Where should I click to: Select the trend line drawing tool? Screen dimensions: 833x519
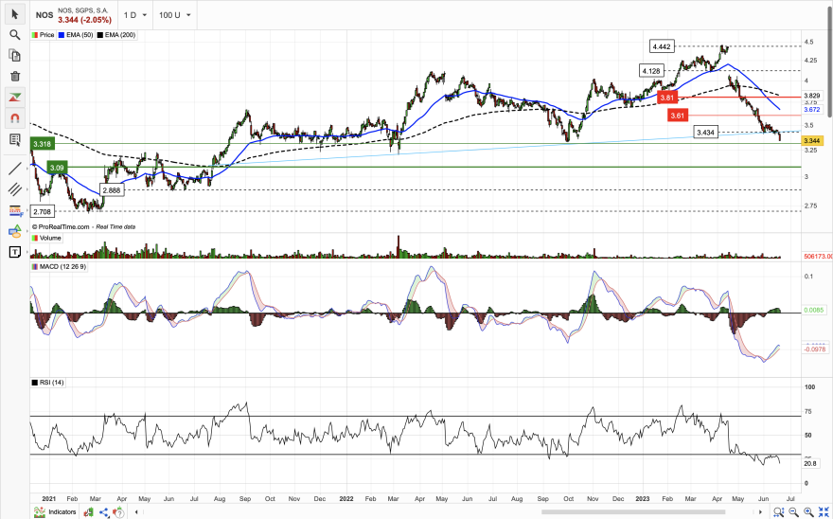point(14,169)
